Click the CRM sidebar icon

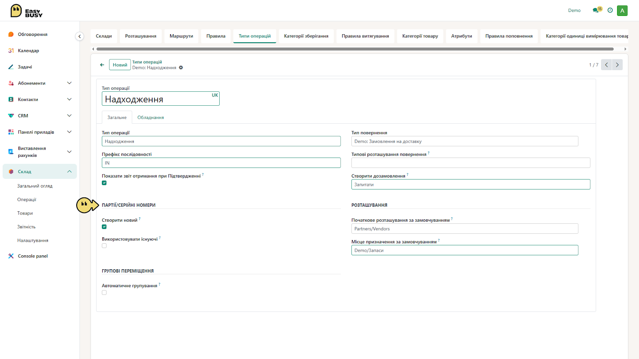point(11,116)
